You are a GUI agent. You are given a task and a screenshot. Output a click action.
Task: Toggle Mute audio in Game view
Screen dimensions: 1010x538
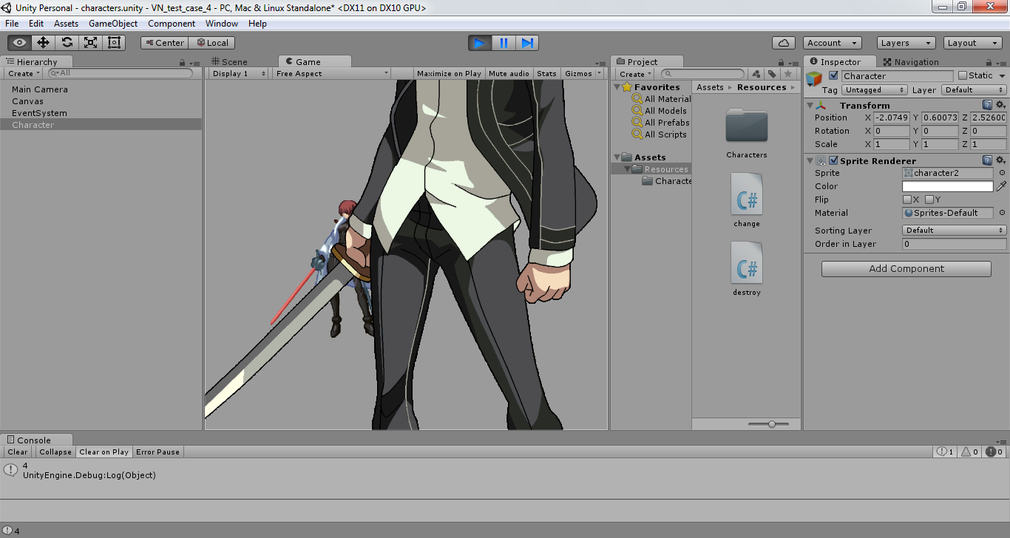(509, 74)
